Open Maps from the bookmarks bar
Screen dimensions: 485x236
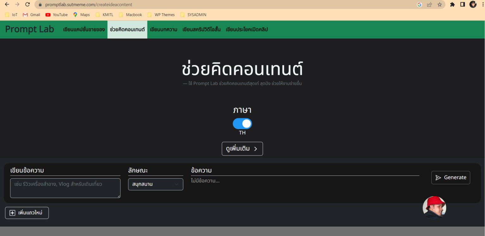pyautogui.click(x=81, y=15)
